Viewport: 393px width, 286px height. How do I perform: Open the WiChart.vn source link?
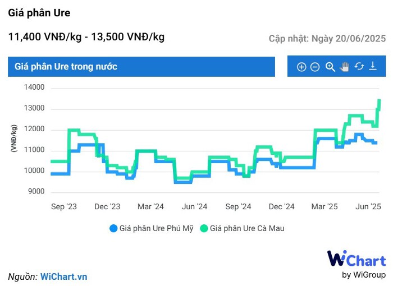tap(63, 276)
